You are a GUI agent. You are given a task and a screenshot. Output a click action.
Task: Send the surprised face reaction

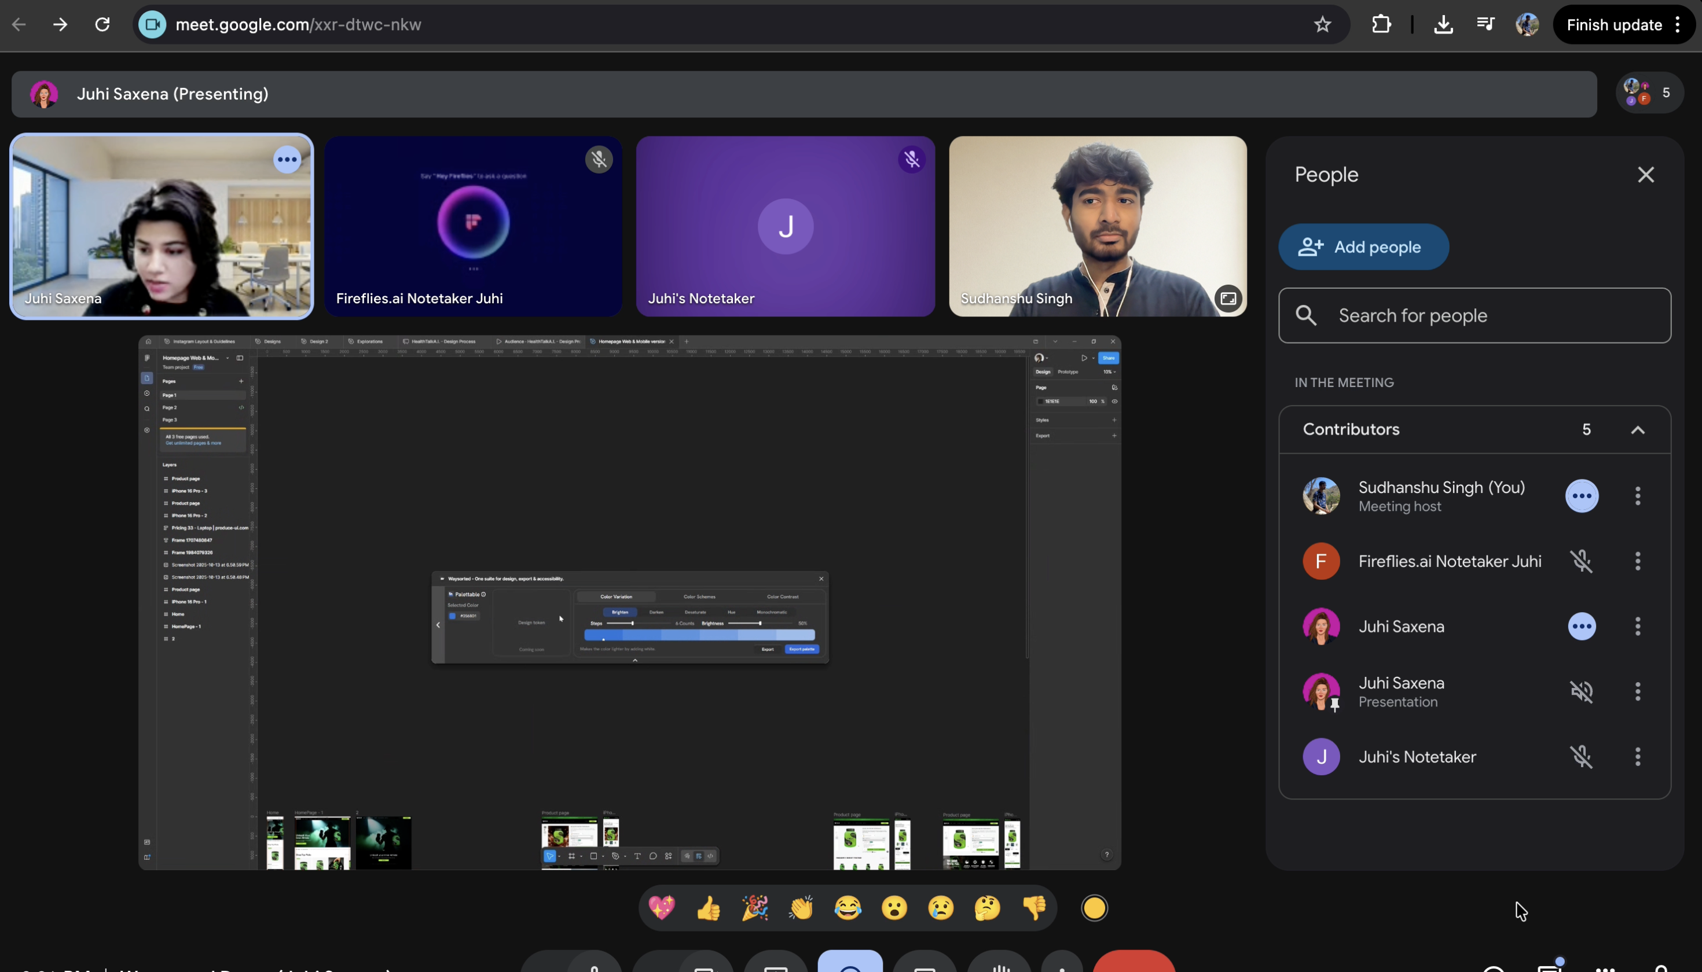pos(894,908)
